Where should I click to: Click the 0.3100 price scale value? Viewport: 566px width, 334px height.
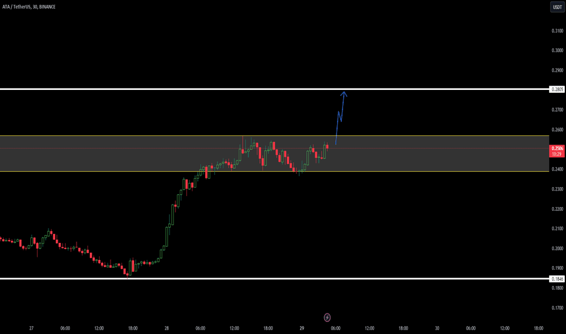(557, 31)
